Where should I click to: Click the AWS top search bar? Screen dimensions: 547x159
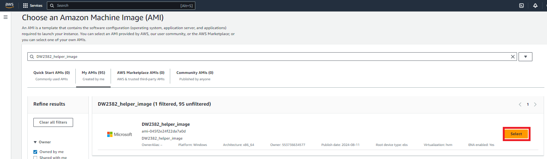point(121,6)
